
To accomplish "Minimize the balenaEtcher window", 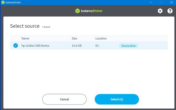I will pos(151,2).
